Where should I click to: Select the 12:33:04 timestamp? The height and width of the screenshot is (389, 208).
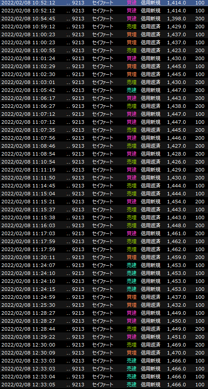click(28, 376)
